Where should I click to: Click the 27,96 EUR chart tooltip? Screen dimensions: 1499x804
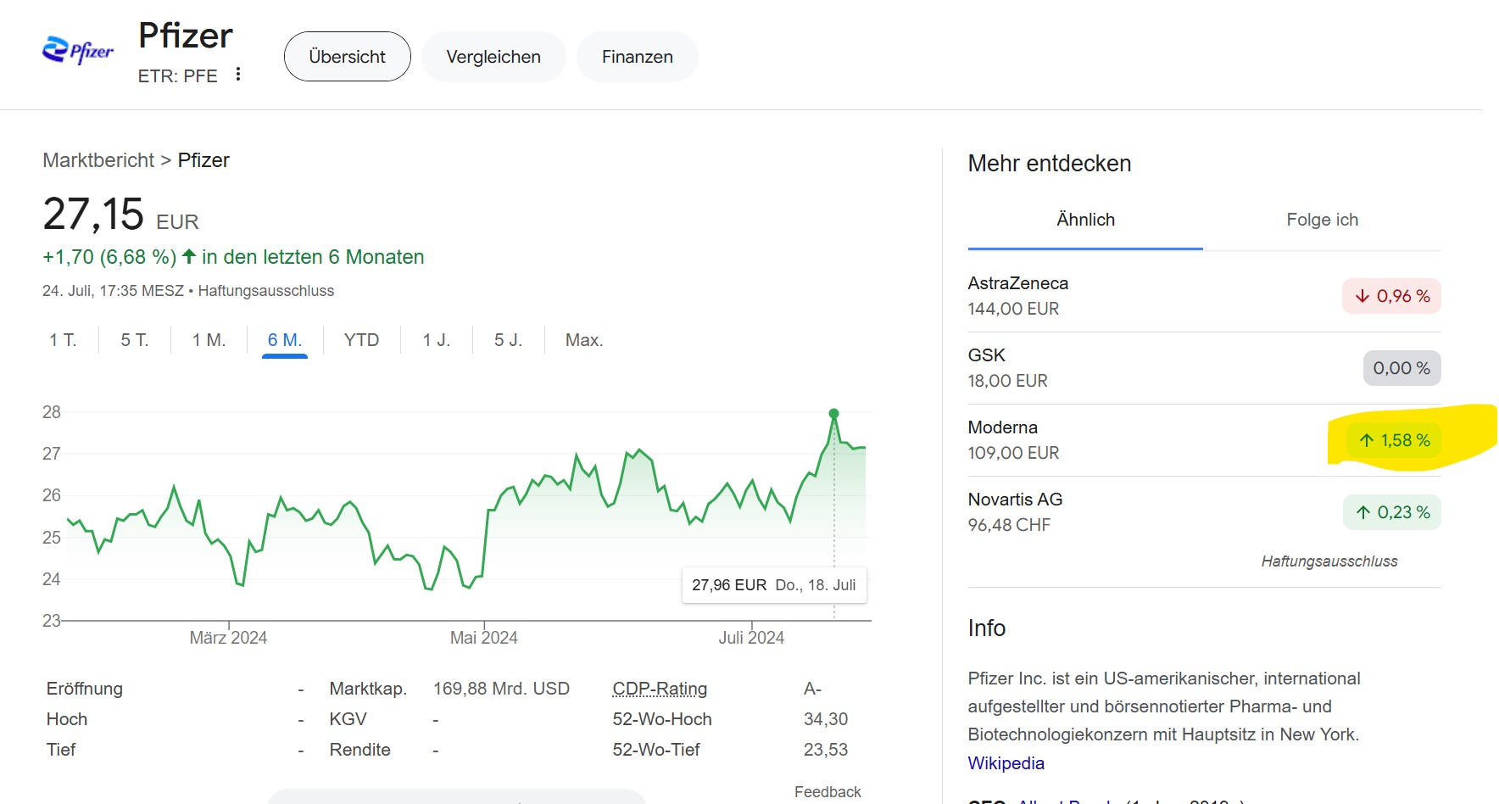click(774, 585)
